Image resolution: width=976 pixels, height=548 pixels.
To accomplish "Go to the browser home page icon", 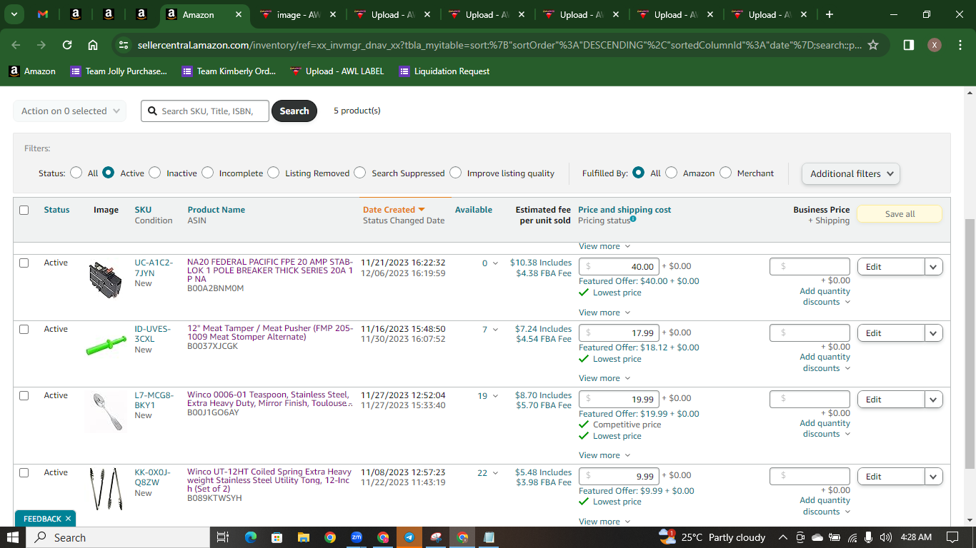I will click(93, 45).
